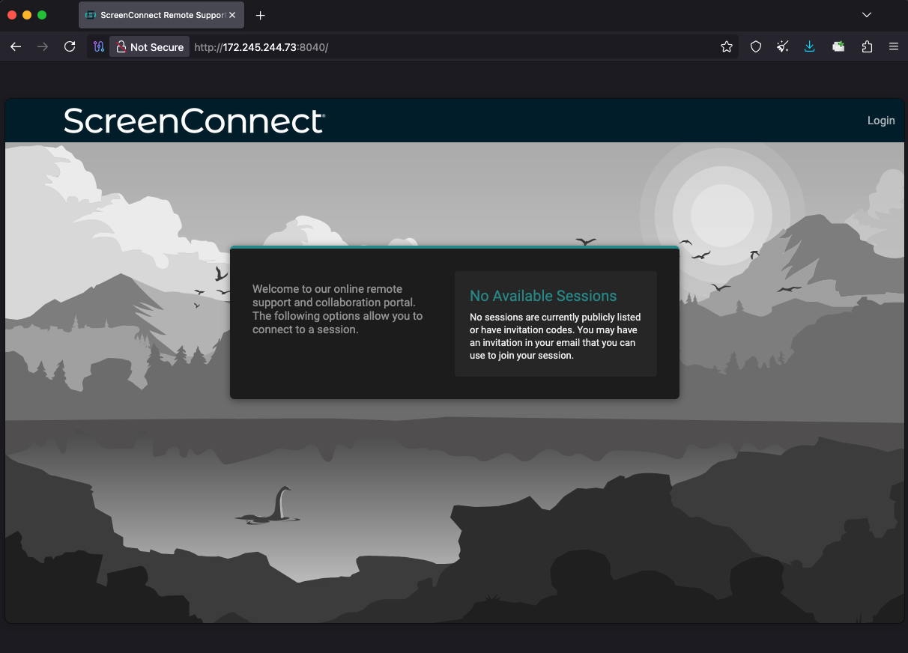Image resolution: width=908 pixels, height=653 pixels.
Task: Reload the page
Action: click(x=70, y=46)
